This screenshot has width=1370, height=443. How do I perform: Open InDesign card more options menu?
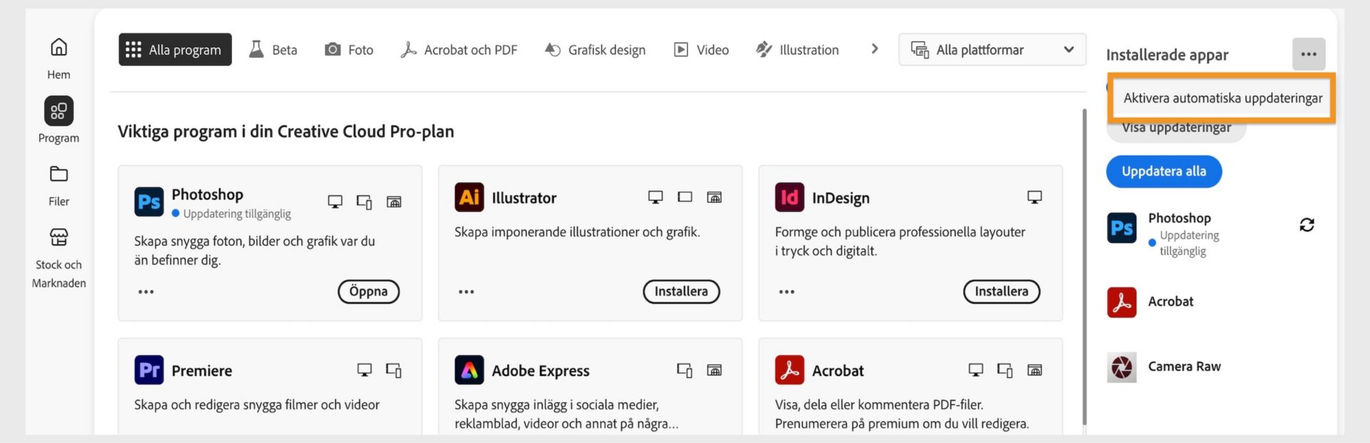(x=786, y=292)
